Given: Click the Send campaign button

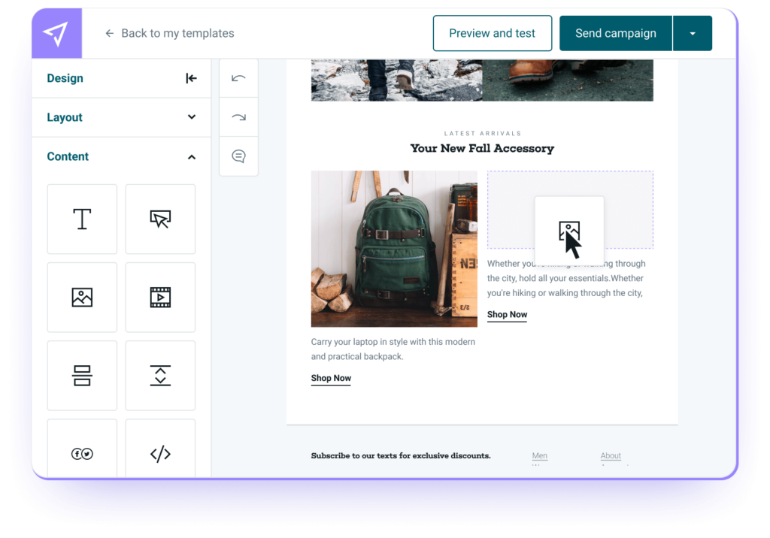Looking at the screenshot, I should point(615,34).
